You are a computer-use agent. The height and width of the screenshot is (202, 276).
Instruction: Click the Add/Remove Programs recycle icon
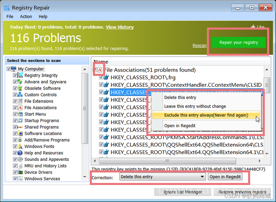point(20,140)
